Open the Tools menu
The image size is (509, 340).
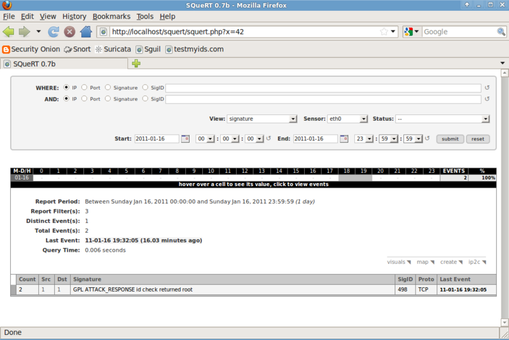(x=145, y=17)
